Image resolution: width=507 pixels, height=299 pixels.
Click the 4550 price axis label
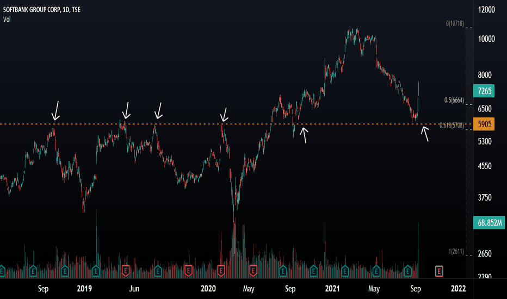click(485, 166)
